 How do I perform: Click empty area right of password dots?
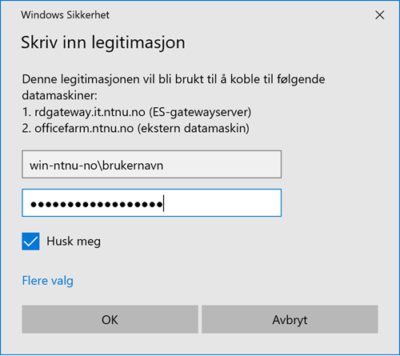point(222,203)
